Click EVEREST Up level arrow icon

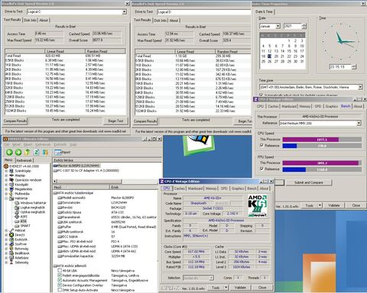pos(28,152)
